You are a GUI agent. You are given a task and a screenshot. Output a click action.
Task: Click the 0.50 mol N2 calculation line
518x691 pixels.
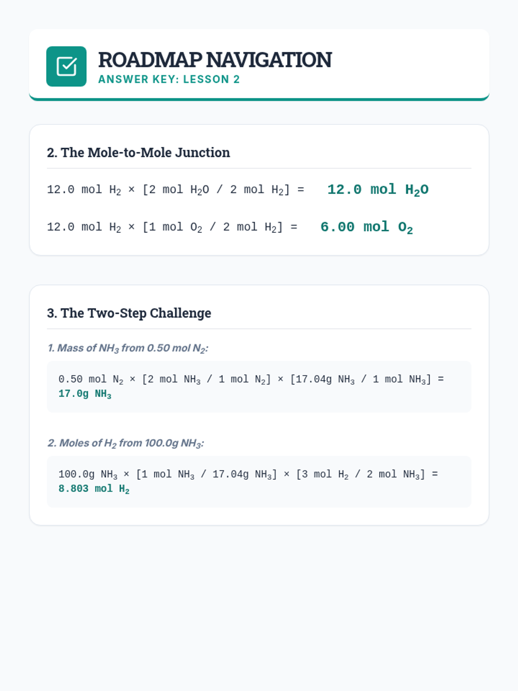tap(250, 379)
